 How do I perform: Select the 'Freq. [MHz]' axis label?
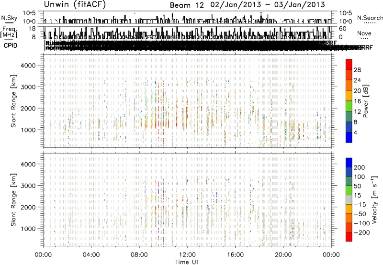click(x=9, y=33)
